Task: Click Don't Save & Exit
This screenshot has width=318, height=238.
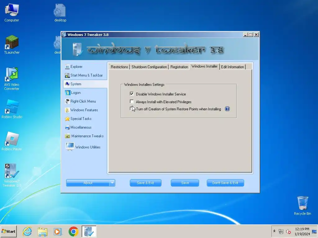Action: click(225, 183)
